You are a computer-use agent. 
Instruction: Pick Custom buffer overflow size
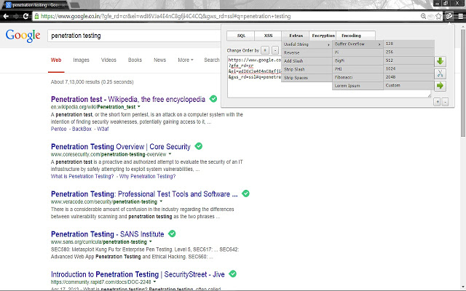409,85
